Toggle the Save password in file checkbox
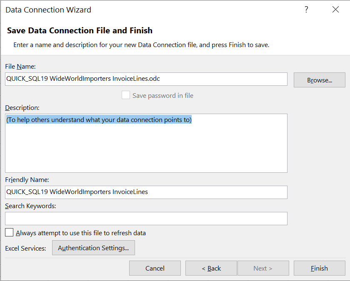 click(126, 95)
